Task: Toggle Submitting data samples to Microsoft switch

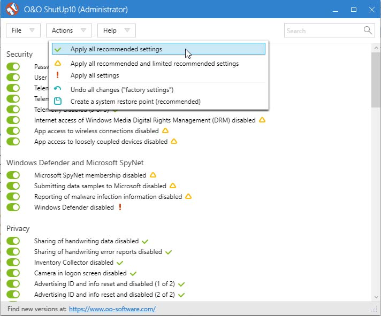Action: (13, 186)
